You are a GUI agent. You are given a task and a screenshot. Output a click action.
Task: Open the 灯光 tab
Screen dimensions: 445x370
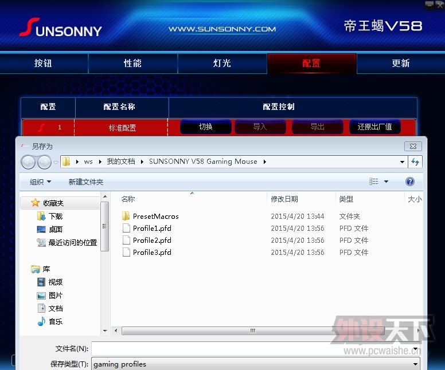pyautogui.click(x=222, y=64)
